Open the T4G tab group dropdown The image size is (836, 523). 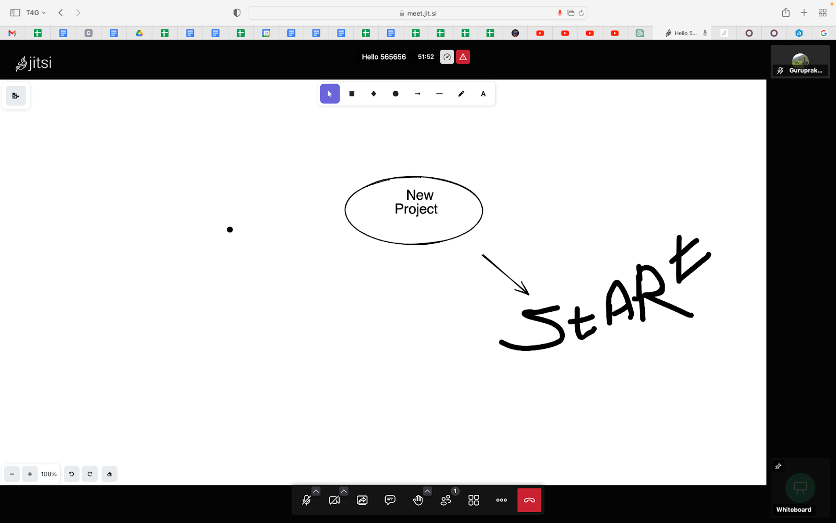[36, 13]
